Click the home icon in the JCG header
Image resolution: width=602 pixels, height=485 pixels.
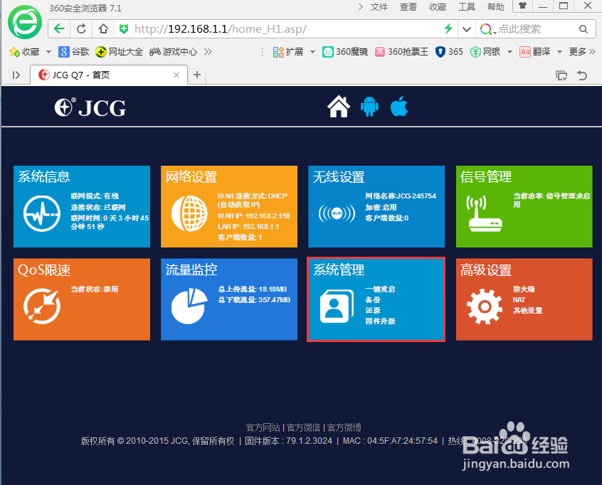(x=339, y=105)
